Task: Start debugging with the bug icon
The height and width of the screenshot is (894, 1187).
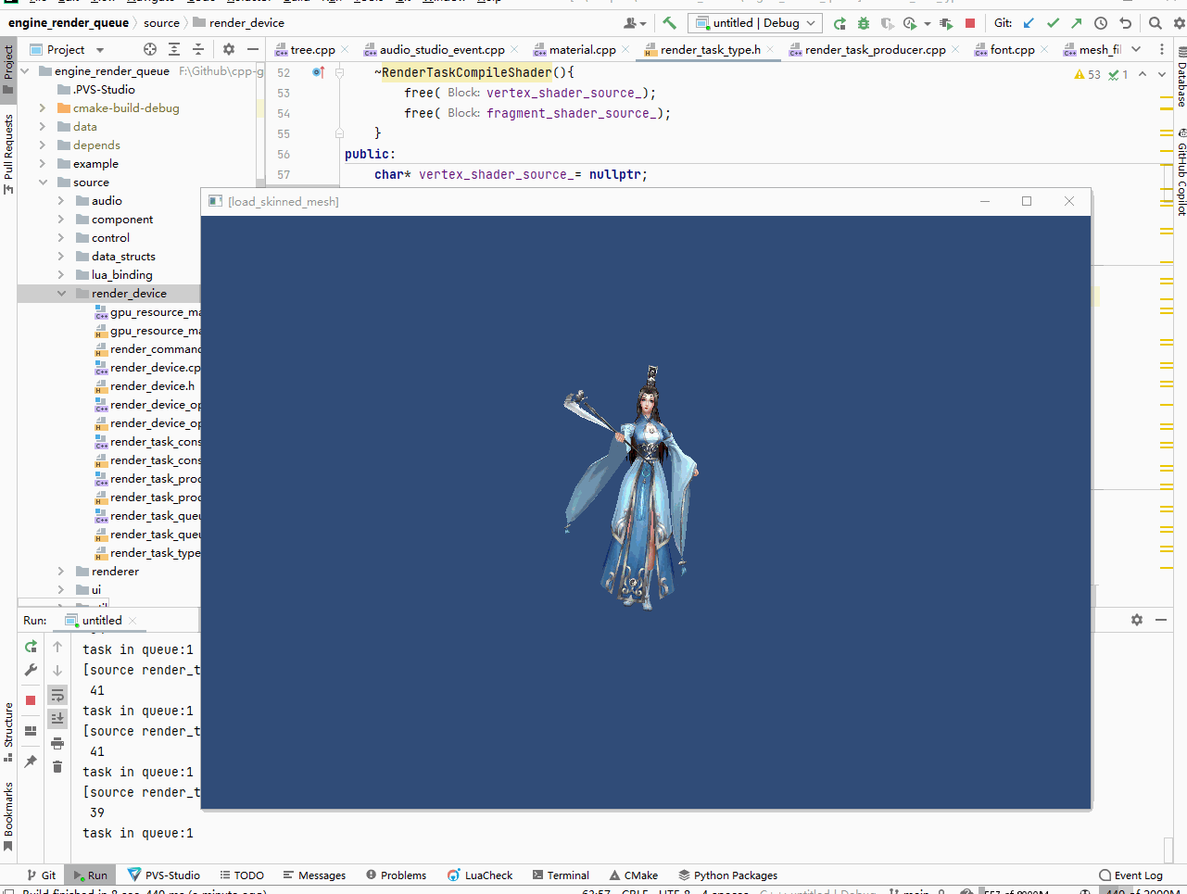Action: [x=864, y=23]
